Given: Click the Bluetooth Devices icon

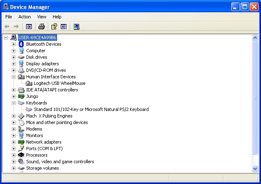Looking at the screenshot, I should (21, 44).
